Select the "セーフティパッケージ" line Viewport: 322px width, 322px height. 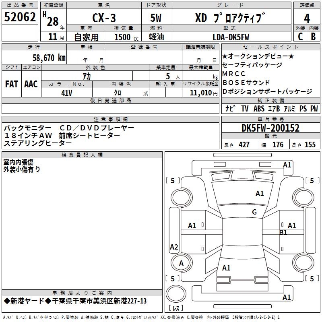[x=252, y=65]
